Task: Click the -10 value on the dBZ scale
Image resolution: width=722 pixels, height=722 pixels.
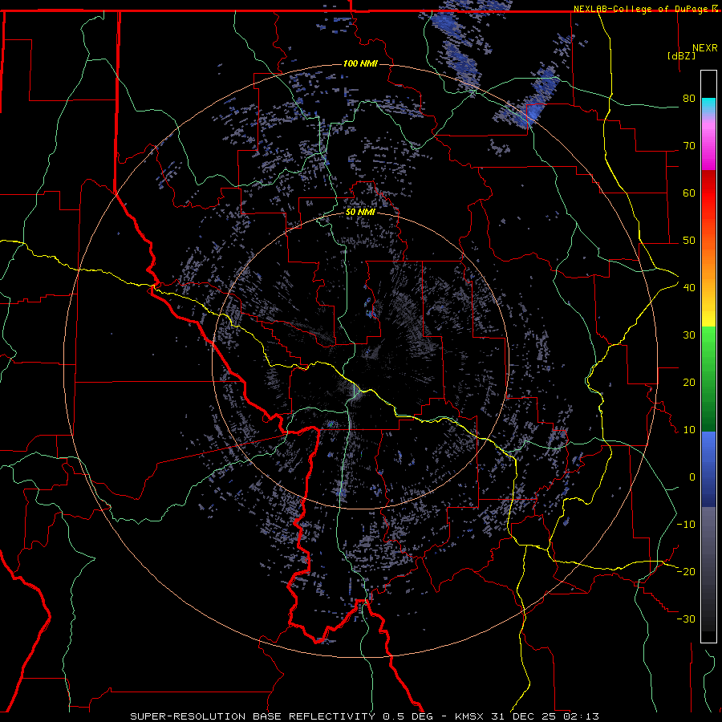Action: (686, 525)
